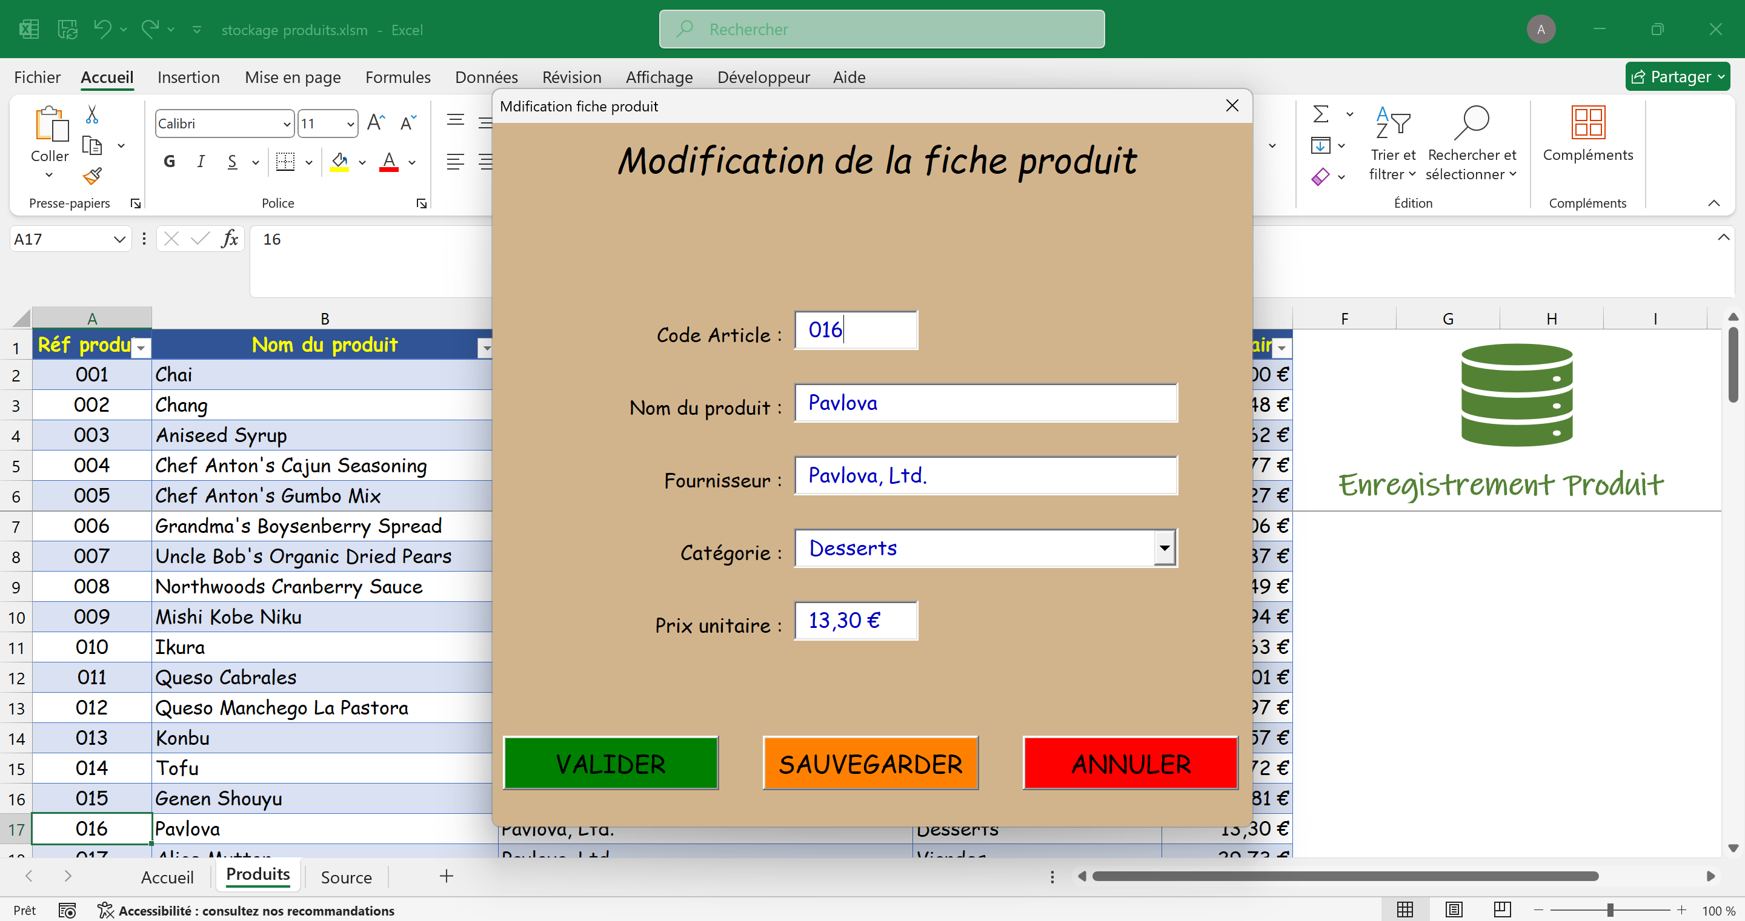Open the Compléments add-ins icon
The image size is (1745, 921).
tap(1587, 124)
